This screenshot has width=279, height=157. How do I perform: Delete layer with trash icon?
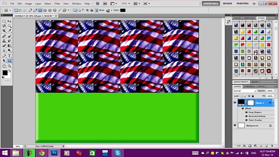click(272, 146)
